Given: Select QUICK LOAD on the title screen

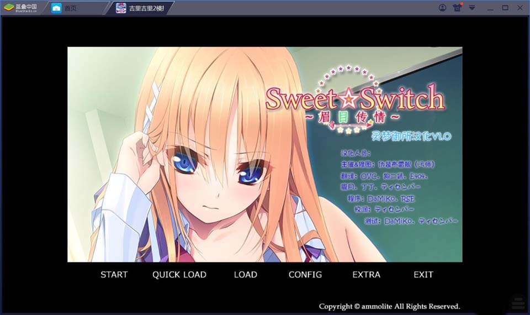Looking at the screenshot, I should [179, 275].
